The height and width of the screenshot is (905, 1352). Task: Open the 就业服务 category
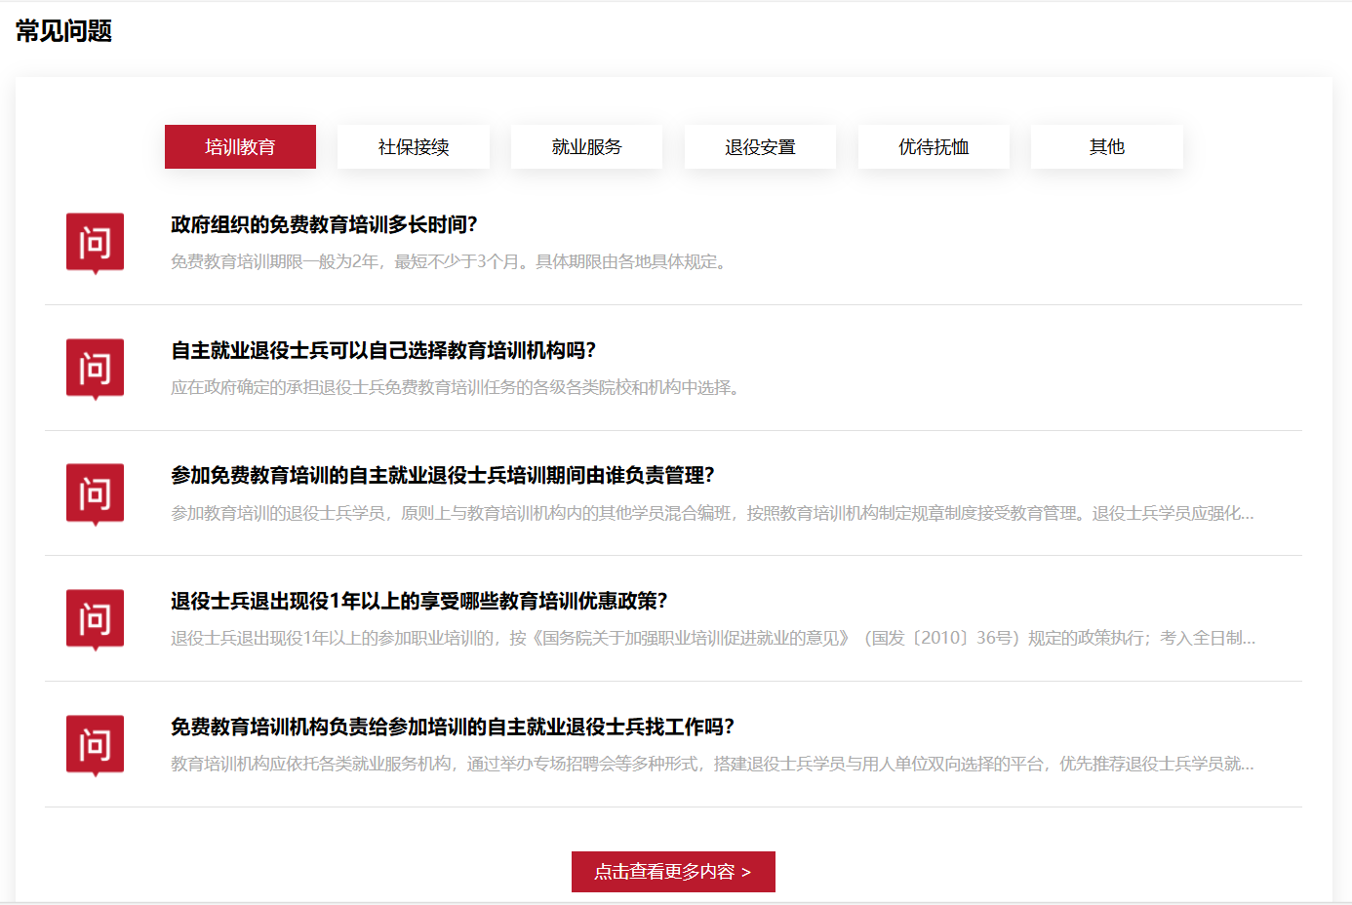586,146
